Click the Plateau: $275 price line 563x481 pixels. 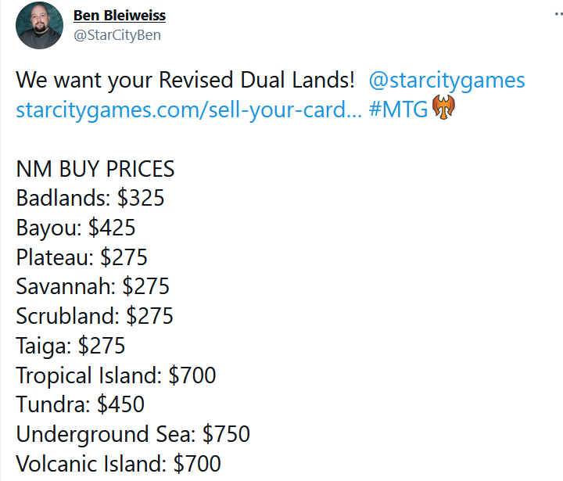tap(81, 257)
